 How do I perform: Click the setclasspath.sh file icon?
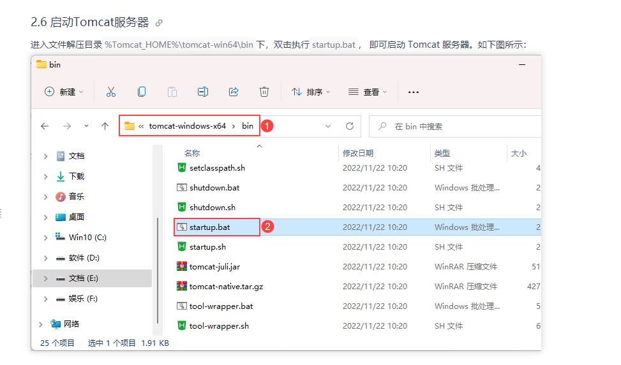point(181,168)
